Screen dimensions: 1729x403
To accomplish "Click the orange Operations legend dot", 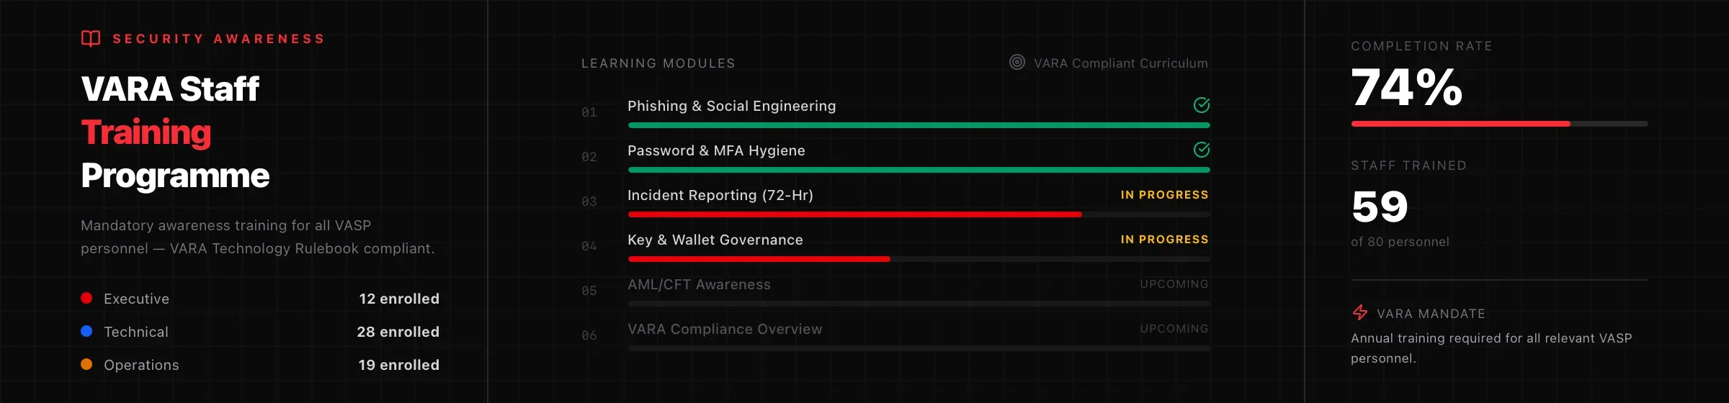I will (86, 364).
